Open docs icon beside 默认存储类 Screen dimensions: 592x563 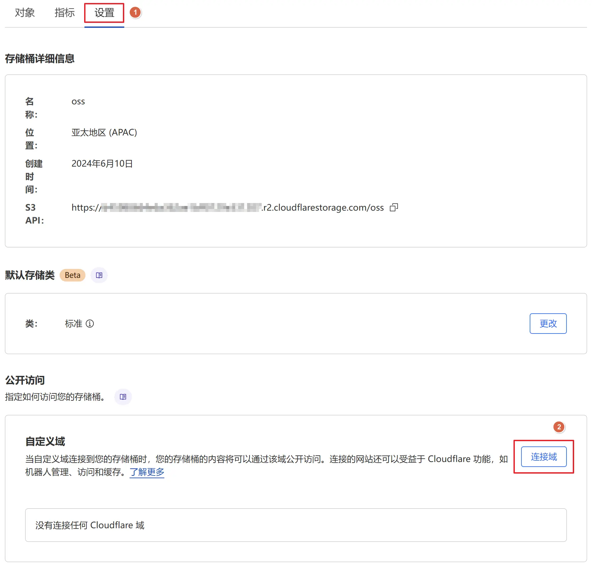tap(99, 275)
